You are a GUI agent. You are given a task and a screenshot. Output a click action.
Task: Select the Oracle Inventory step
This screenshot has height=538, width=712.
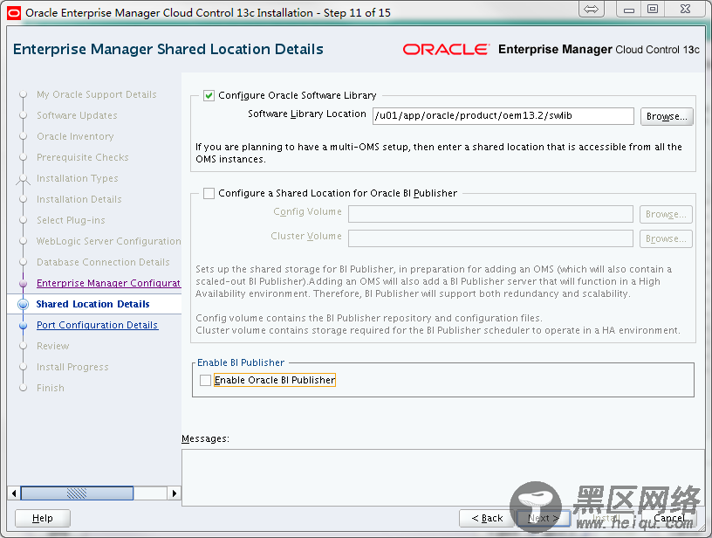coord(75,136)
